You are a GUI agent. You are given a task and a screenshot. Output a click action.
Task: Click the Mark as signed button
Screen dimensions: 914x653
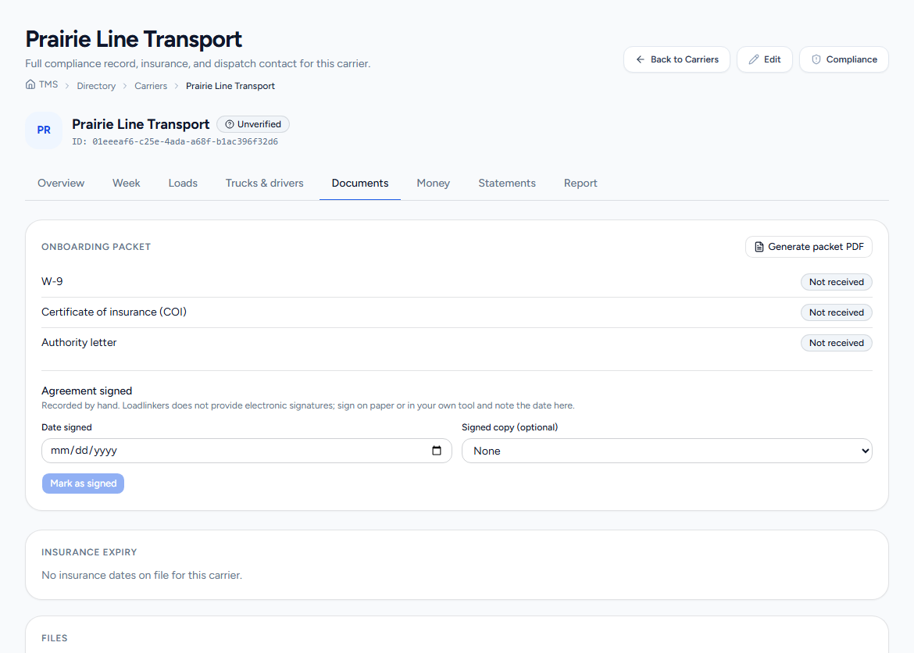[83, 484]
